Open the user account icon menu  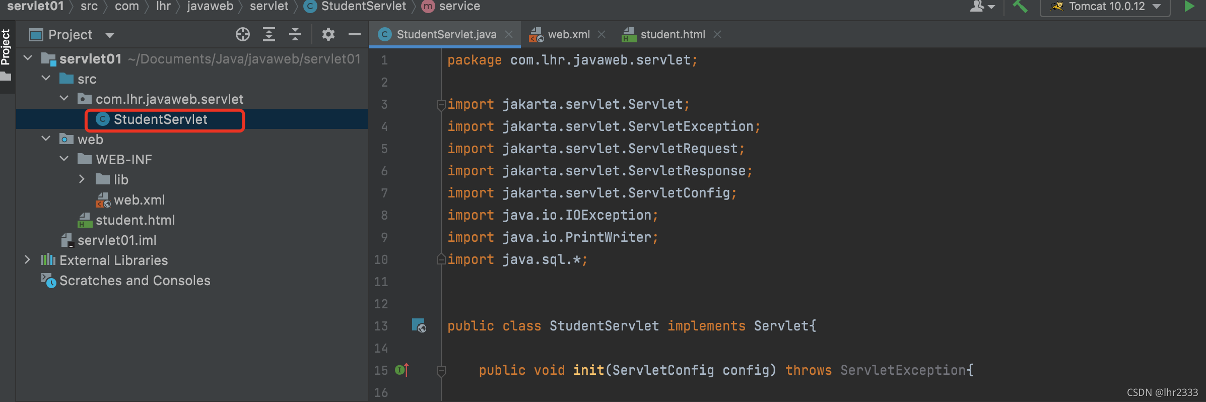[x=982, y=7]
